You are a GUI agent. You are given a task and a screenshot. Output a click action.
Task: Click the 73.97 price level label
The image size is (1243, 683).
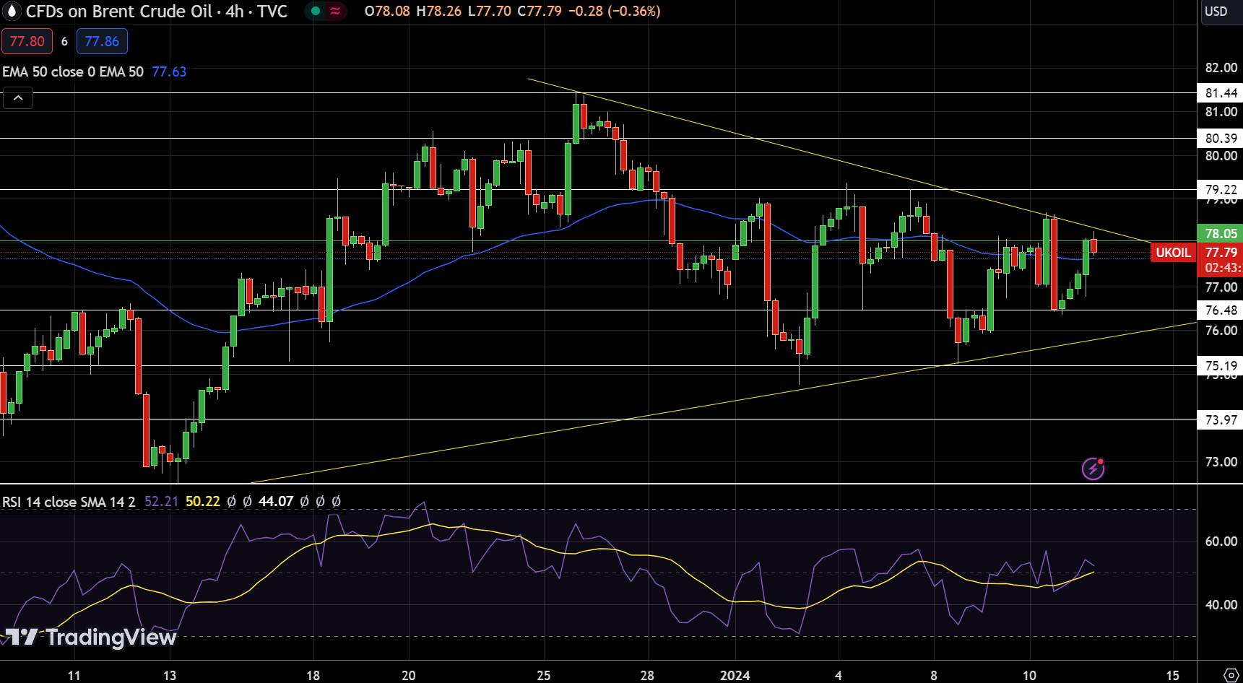pyautogui.click(x=1221, y=419)
